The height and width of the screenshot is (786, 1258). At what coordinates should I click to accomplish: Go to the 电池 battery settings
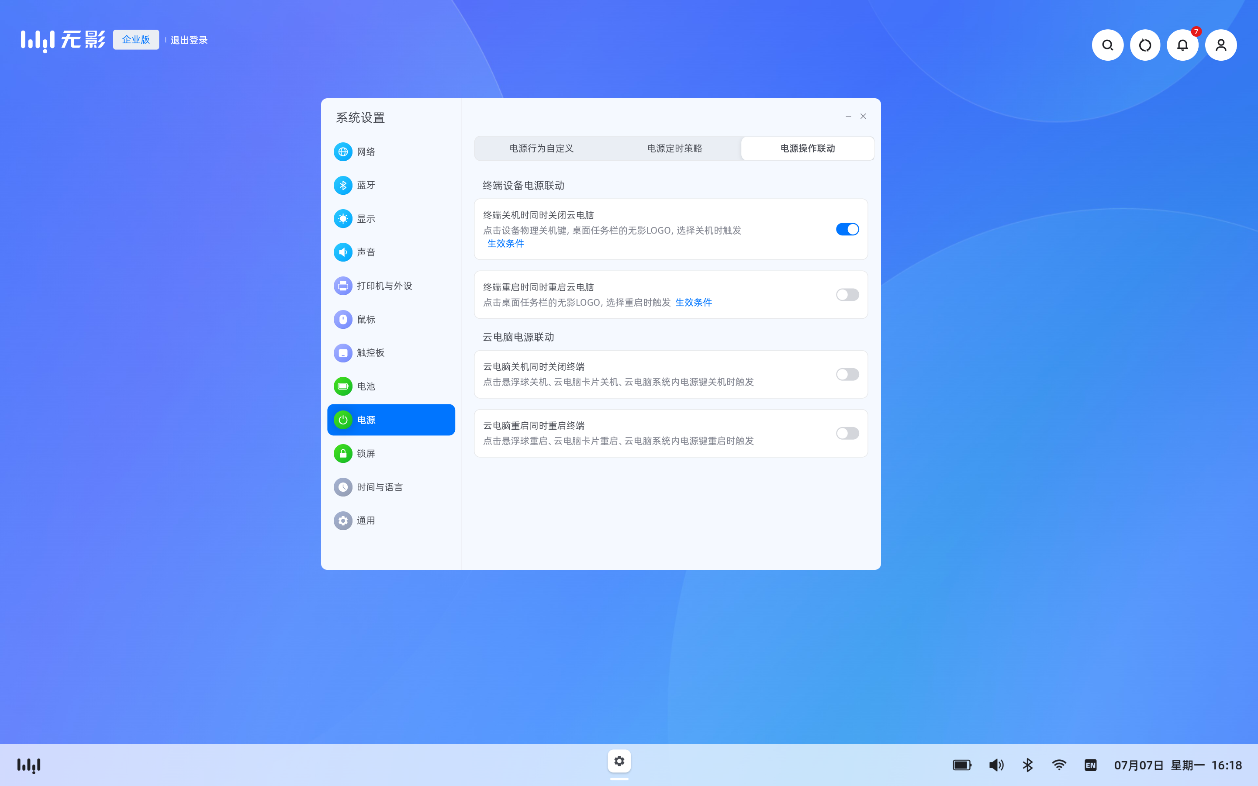[x=366, y=386]
